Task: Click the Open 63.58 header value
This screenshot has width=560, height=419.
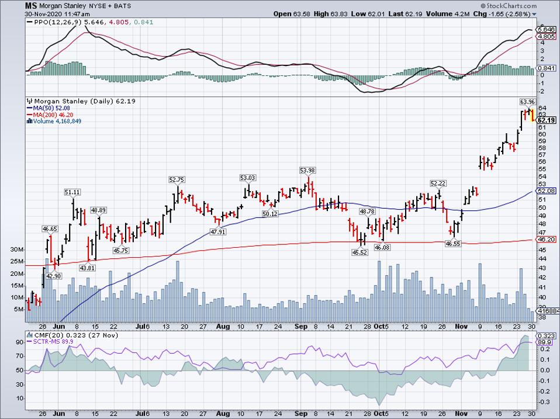Action: [x=292, y=14]
